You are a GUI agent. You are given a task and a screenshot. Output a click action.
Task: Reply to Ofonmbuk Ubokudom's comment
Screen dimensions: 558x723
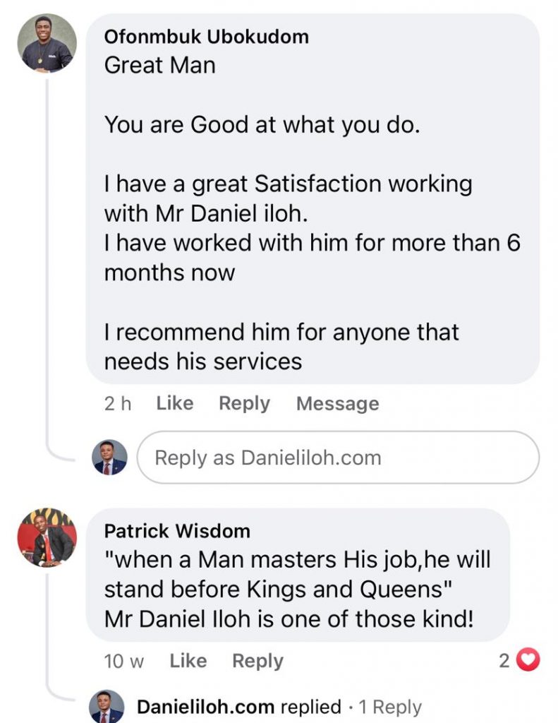[x=244, y=403]
